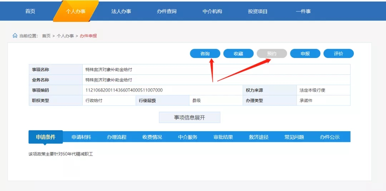
Task: Select 一件事 in the top navigation
Action: point(303,11)
